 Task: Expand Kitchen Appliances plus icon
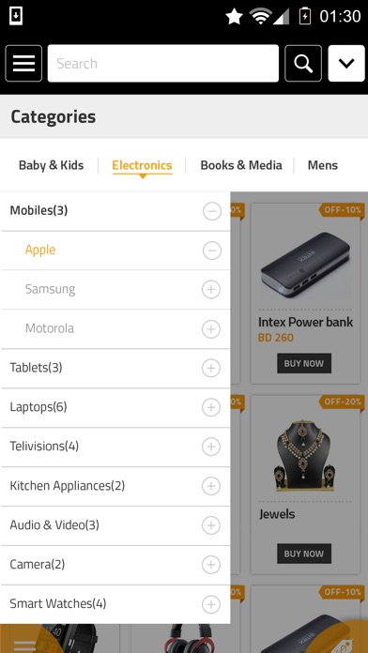click(211, 486)
